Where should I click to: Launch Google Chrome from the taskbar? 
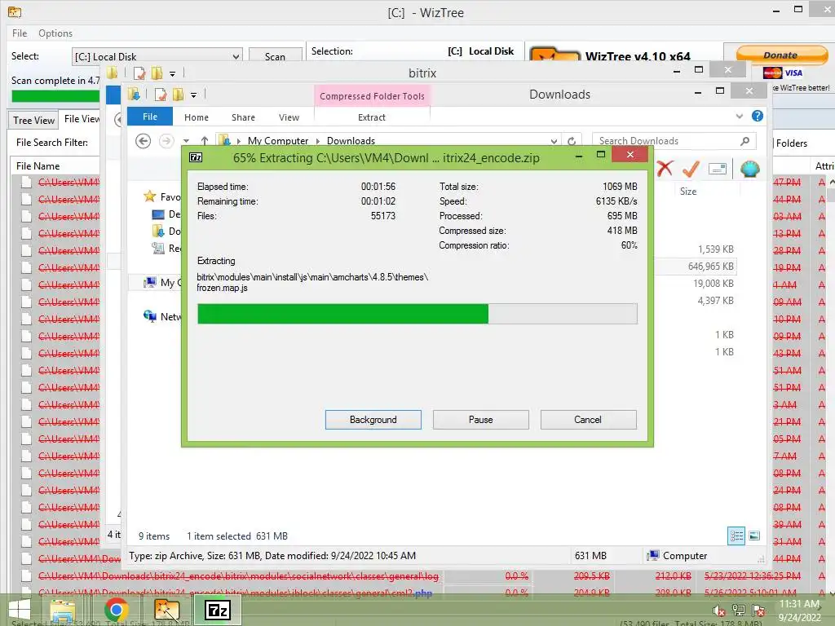tap(116, 610)
